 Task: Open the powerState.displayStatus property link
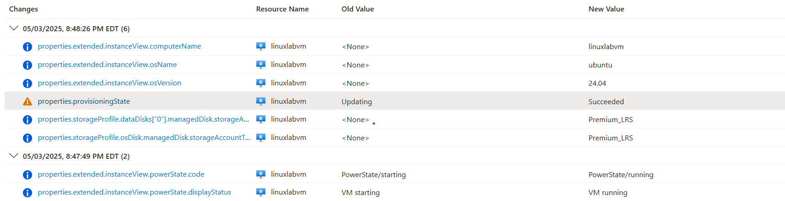(x=134, y=192)
